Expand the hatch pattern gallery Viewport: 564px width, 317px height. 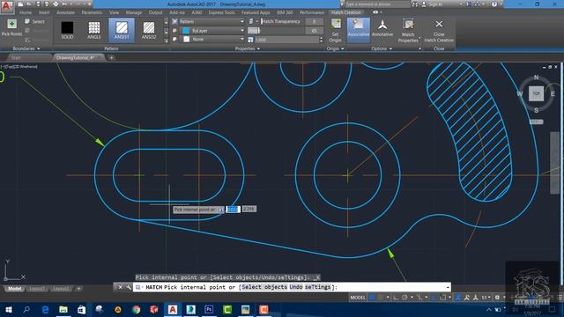click(x=167, y=41)
